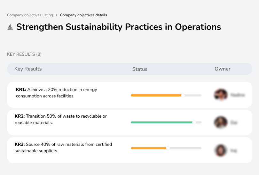Click the KR2 green progress slider handle
259x175 pixels.
point(194,122)
